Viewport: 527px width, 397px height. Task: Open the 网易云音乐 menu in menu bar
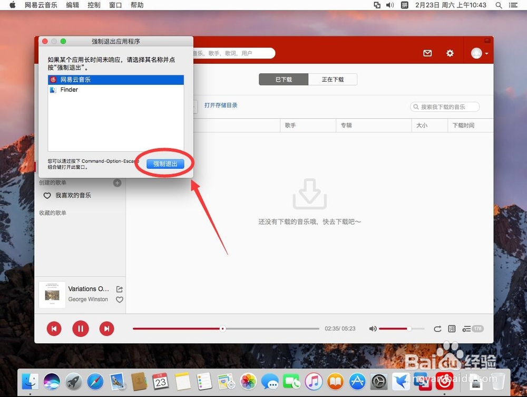coord(41,5)
